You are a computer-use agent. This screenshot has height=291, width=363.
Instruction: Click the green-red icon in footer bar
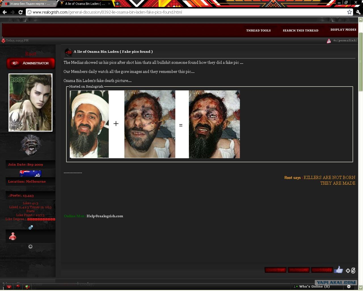(28, 287)
